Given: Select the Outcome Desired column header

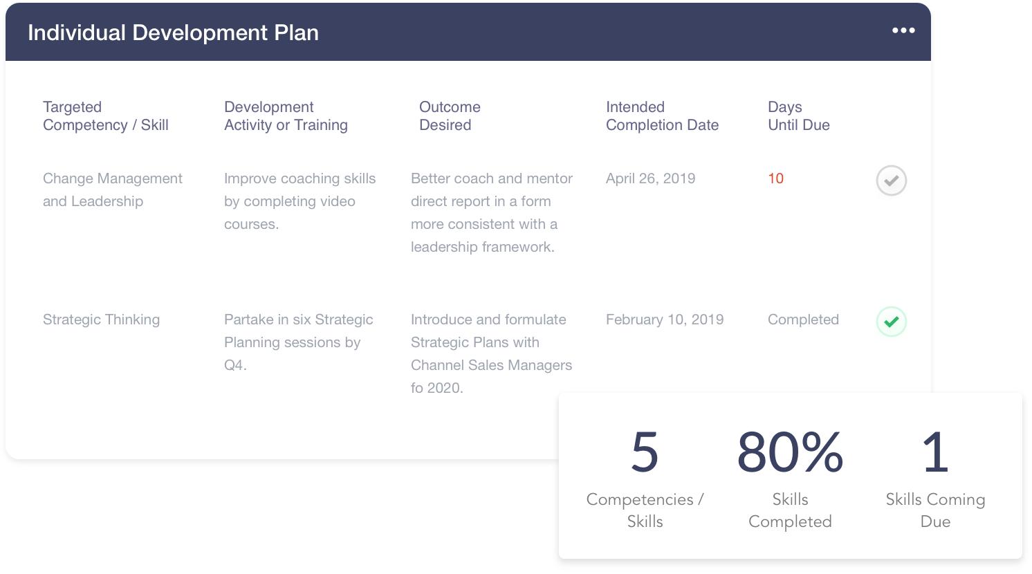Looking at the screenshot, I should (450, 116).
